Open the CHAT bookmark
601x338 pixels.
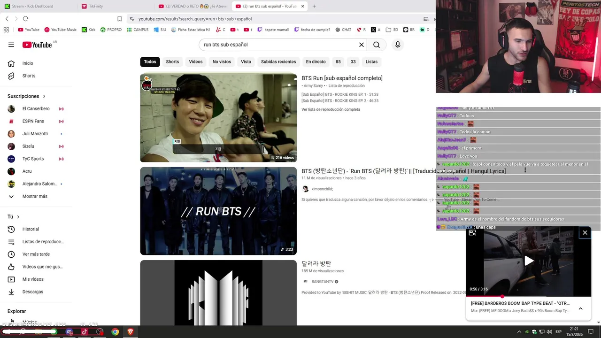click(343, 30)
